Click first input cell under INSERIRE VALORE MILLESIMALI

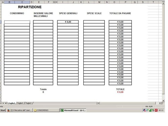tap(43, 22)
